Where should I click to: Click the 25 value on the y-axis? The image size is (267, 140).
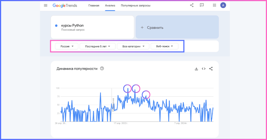click(x=58, y=113)
